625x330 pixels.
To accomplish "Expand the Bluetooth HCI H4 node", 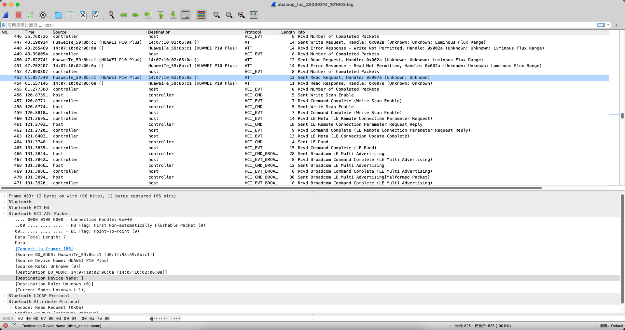I will [x=4, y=208].
